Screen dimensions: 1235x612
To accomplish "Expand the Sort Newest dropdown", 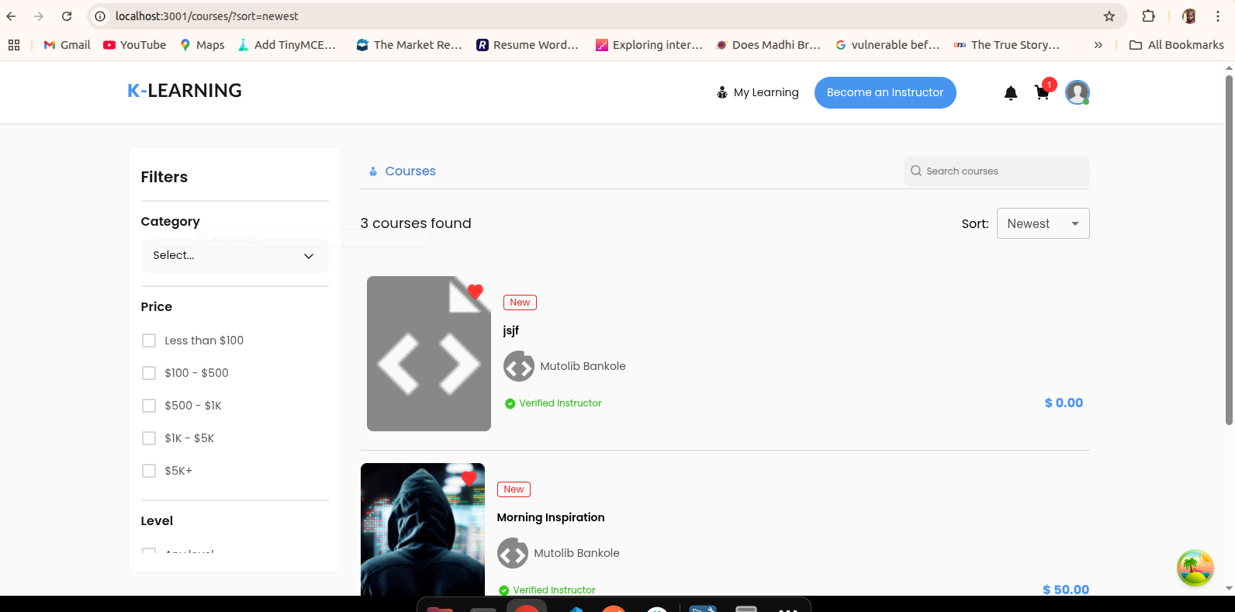I will click(1042, 223).
